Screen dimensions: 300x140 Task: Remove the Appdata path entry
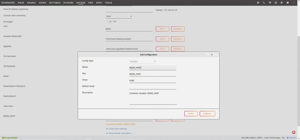point(178,49)
